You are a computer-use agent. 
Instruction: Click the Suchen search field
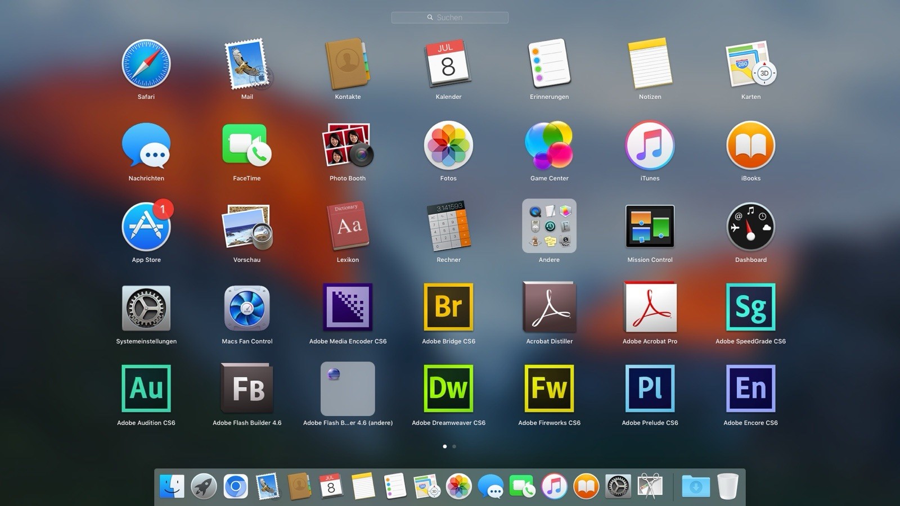450,17
